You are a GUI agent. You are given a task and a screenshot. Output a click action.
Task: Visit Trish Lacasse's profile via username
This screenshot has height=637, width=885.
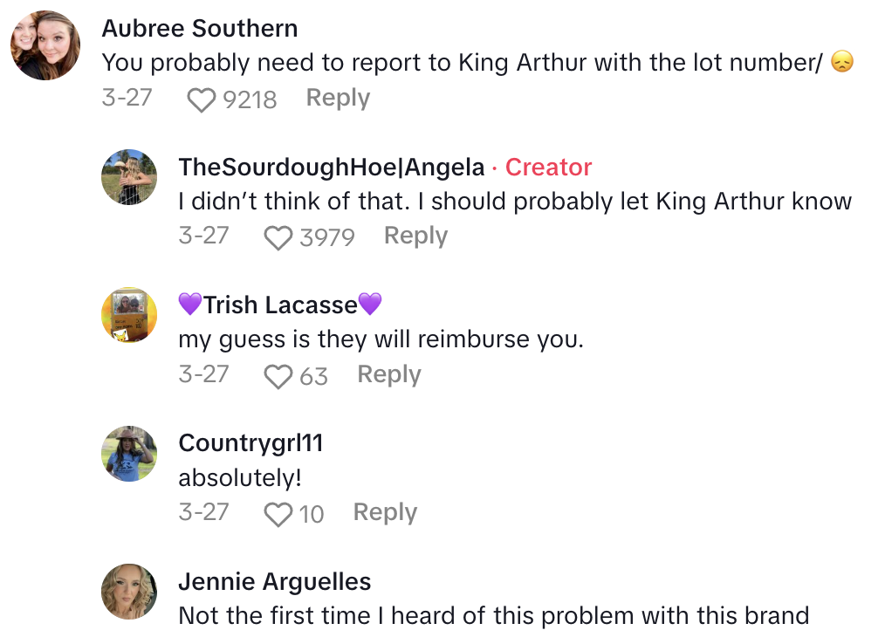280,305
